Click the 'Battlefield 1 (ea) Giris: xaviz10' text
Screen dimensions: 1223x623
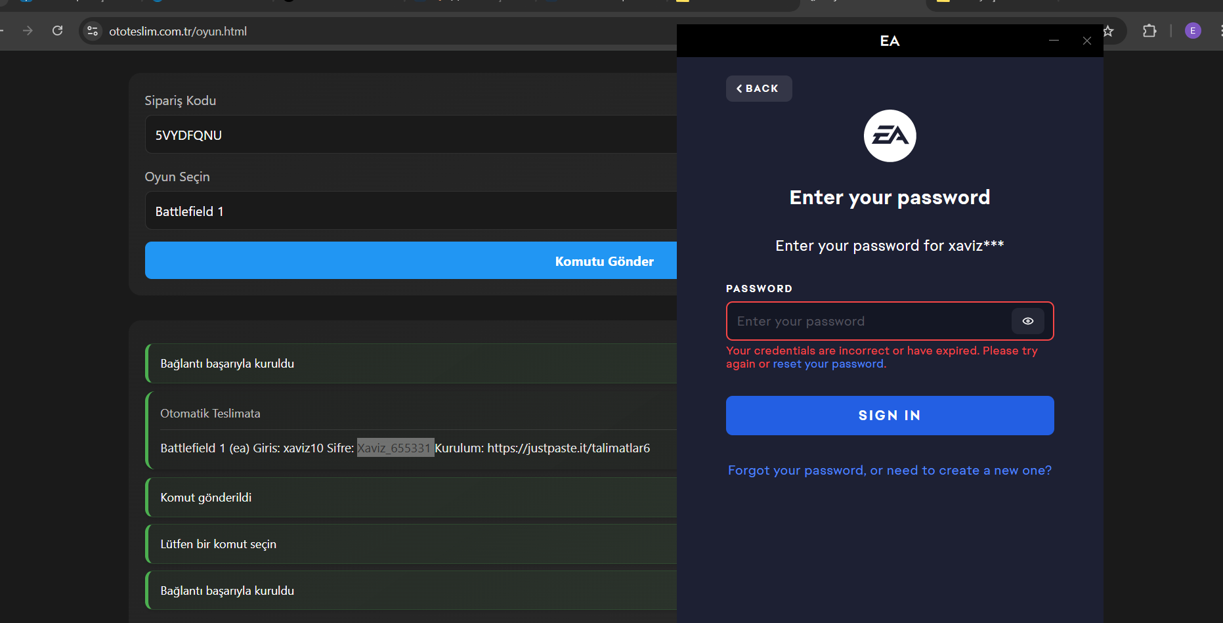click(x=242, y=448)
